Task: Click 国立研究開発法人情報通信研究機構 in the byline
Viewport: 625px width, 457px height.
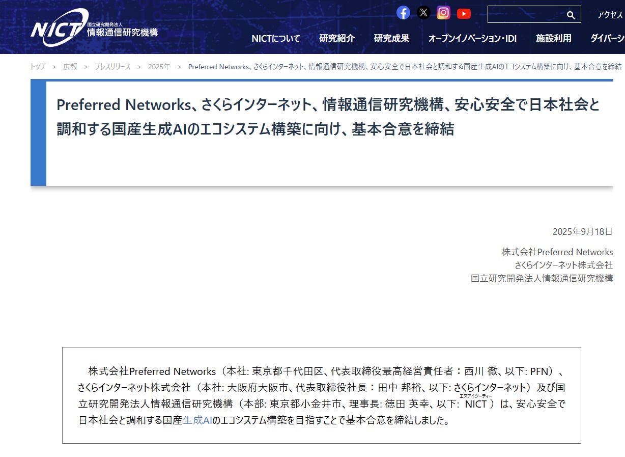Action: [x=542, y=279]
